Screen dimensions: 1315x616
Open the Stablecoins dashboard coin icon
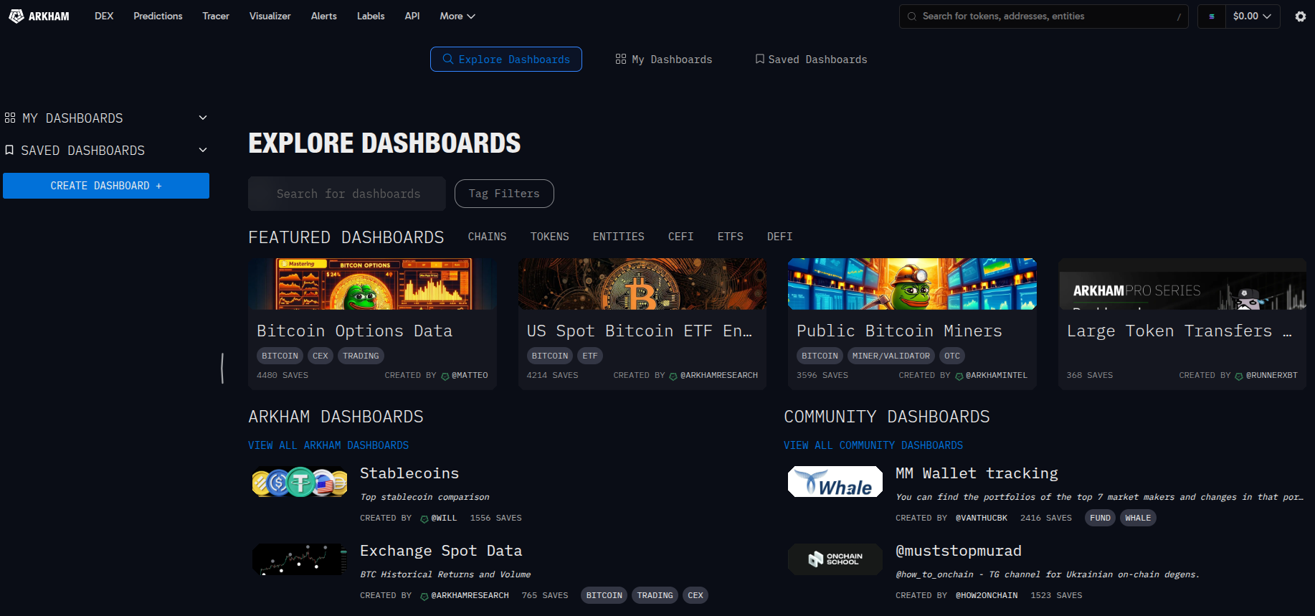(300, 482)
